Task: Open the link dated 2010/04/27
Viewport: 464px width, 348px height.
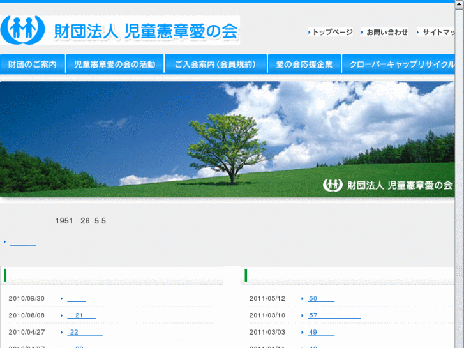Action: click(x=85, y=331)
